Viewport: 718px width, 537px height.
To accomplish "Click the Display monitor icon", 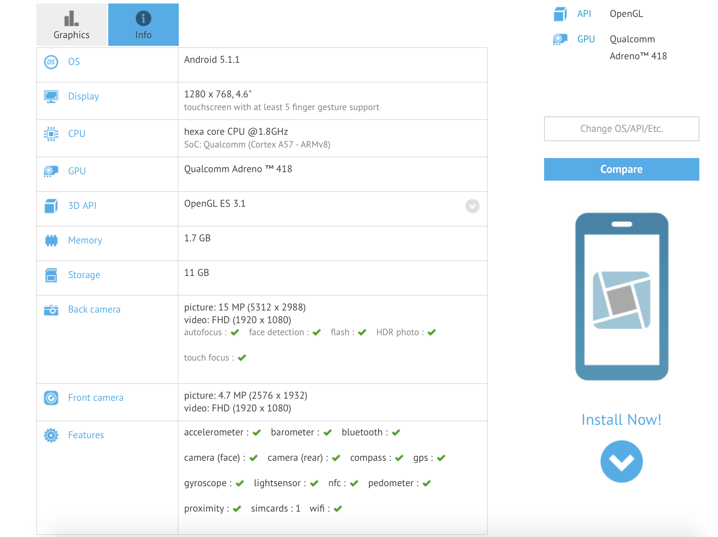I will pos(51,97).
